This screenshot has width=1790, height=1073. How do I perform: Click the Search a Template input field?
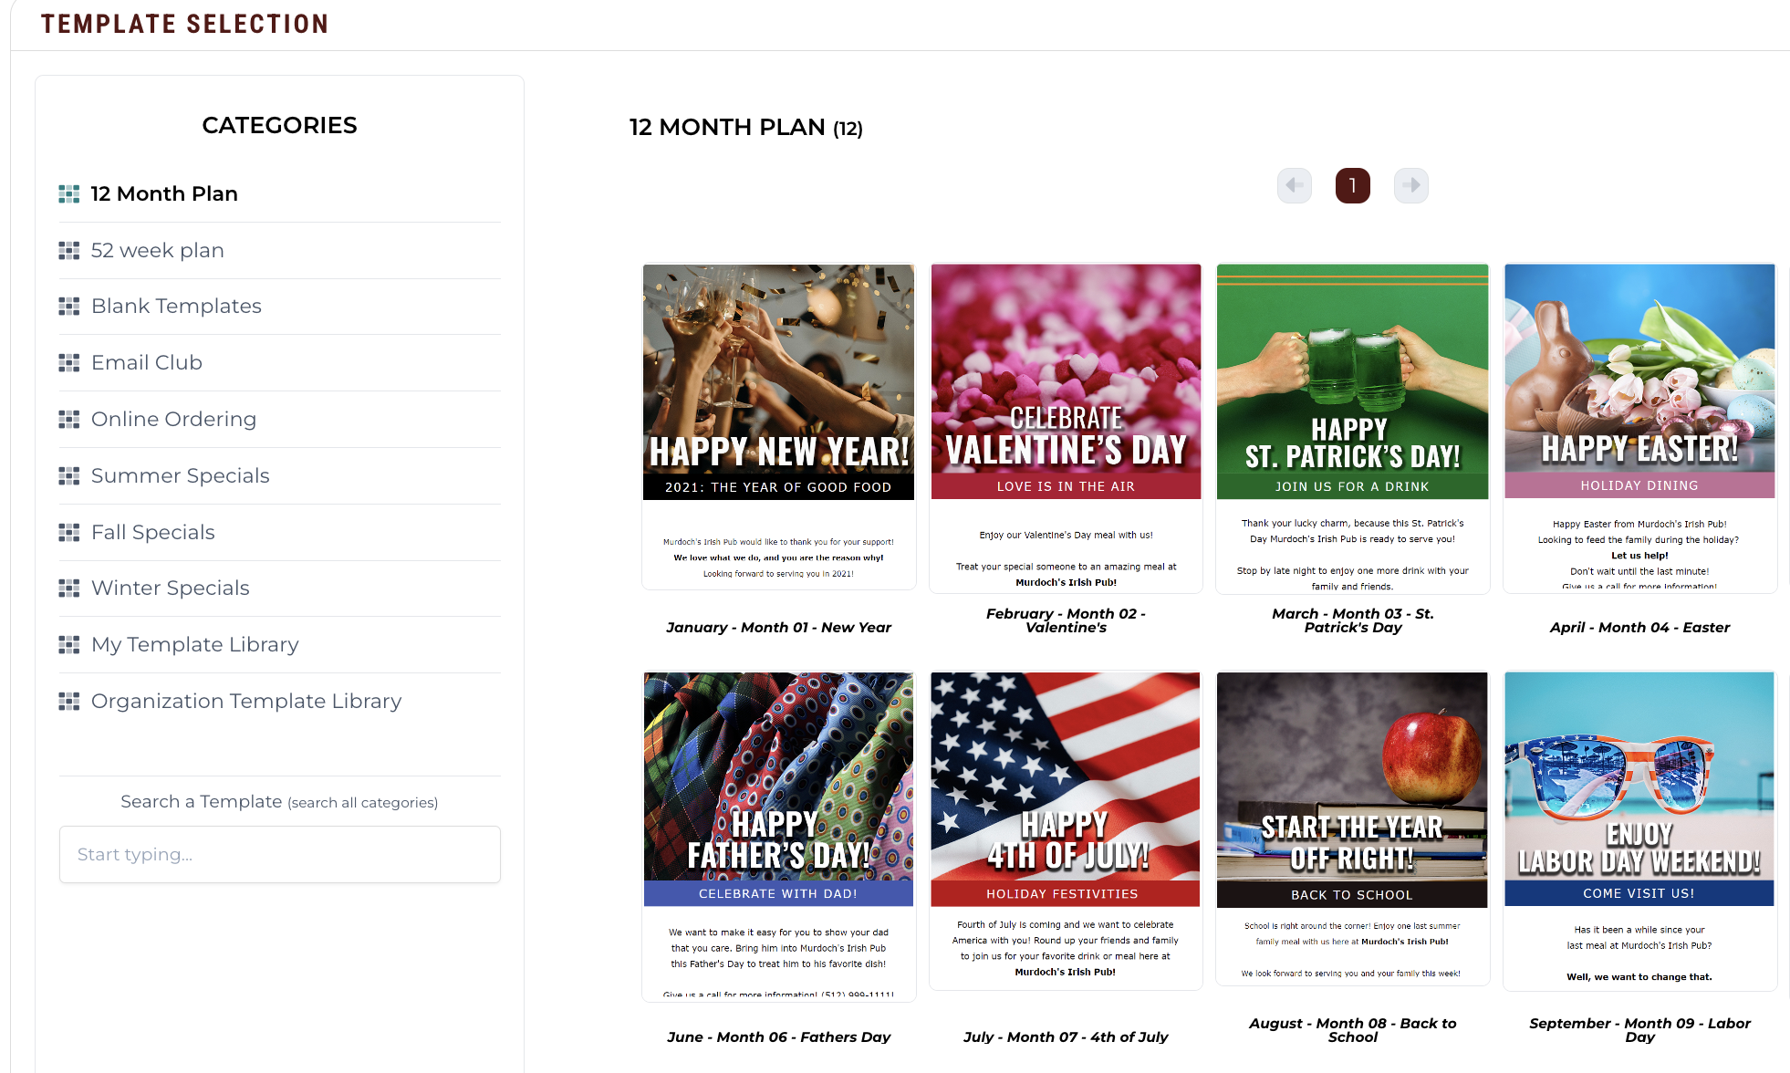tap(280, 854)
